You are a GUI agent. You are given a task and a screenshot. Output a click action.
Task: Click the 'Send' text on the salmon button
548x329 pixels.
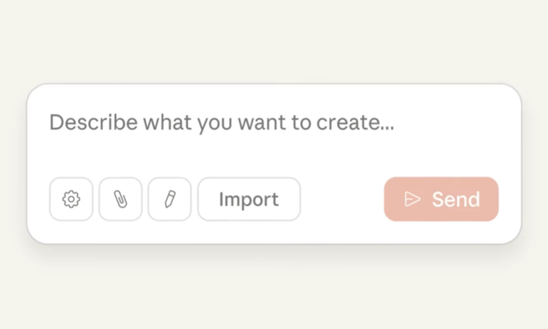coord(456,199)
